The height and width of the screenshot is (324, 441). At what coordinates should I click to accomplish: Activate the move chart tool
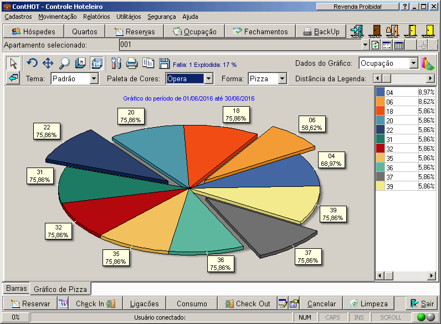[x=48, y=63]
